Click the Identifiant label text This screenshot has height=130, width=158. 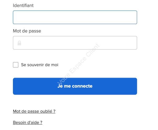click(23, 6)
